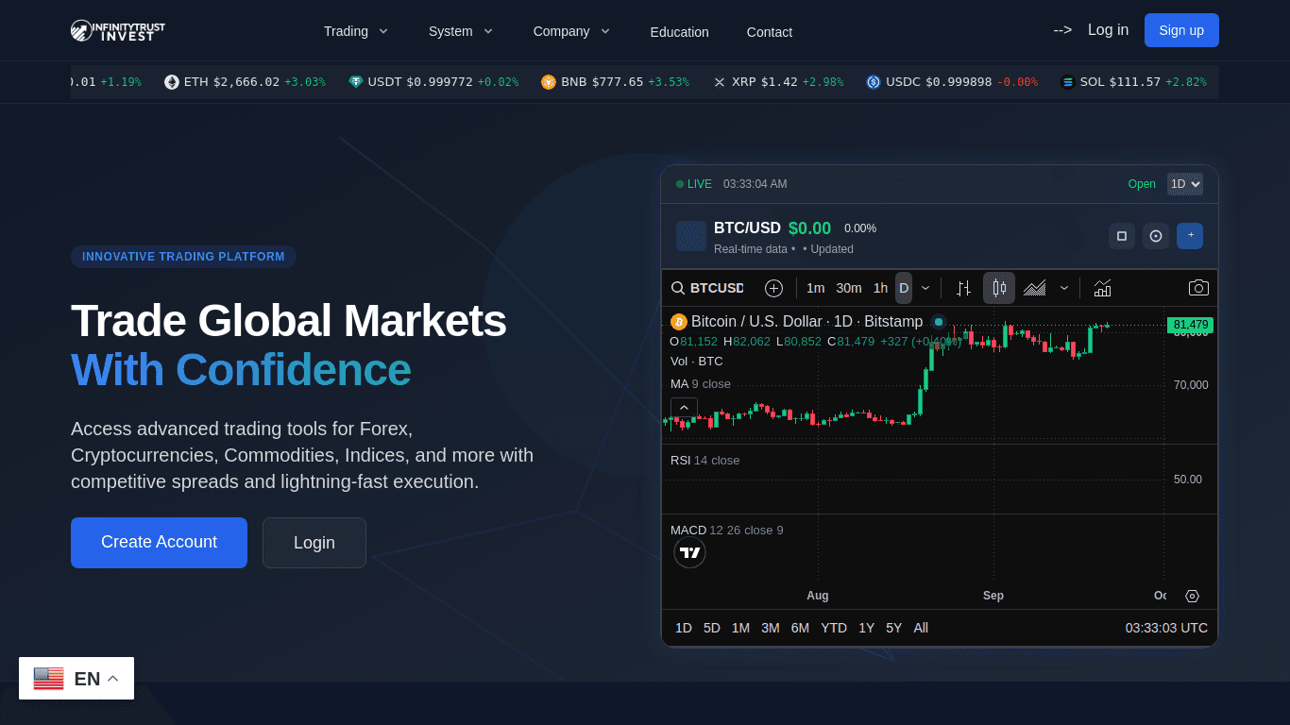Select the area chart style icon
This screenshot has height=725, width=1290.
pos(1034,288)
